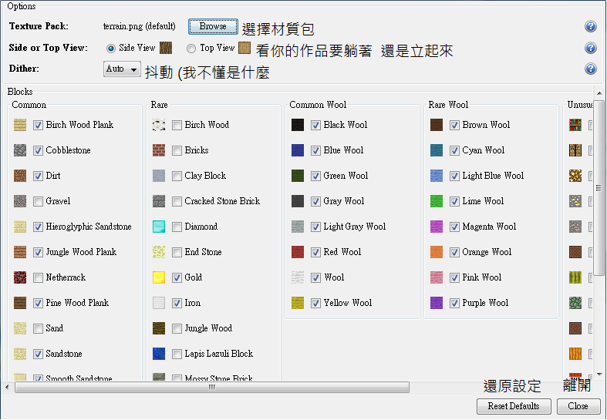Screen dimensions: 607x420
Task: Click the Side View wood log icon
Action: (x=166, y=48)
